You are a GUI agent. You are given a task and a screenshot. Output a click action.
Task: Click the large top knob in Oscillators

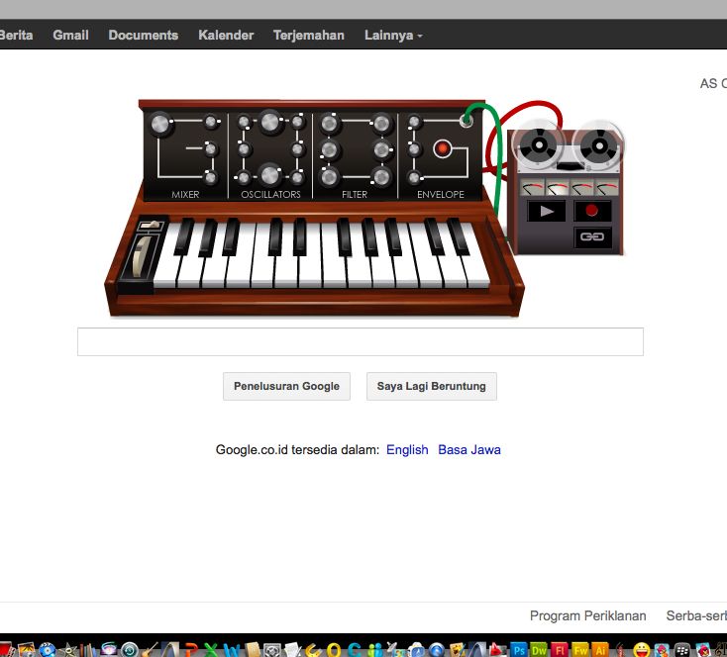coord(269,123)
